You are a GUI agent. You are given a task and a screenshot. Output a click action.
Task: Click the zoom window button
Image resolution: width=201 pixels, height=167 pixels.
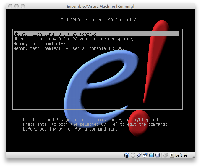23,6
